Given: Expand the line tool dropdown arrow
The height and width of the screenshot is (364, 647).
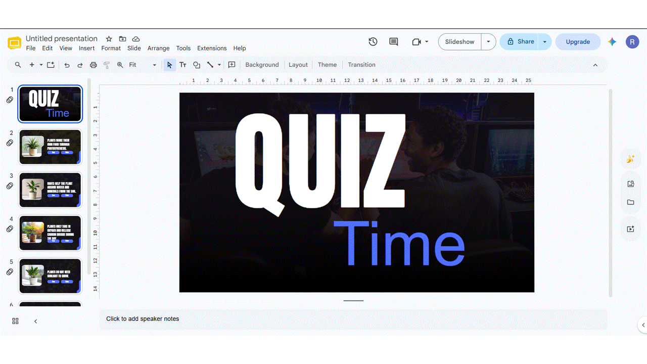Looking at the screenshot, I should tap(219, 65).
